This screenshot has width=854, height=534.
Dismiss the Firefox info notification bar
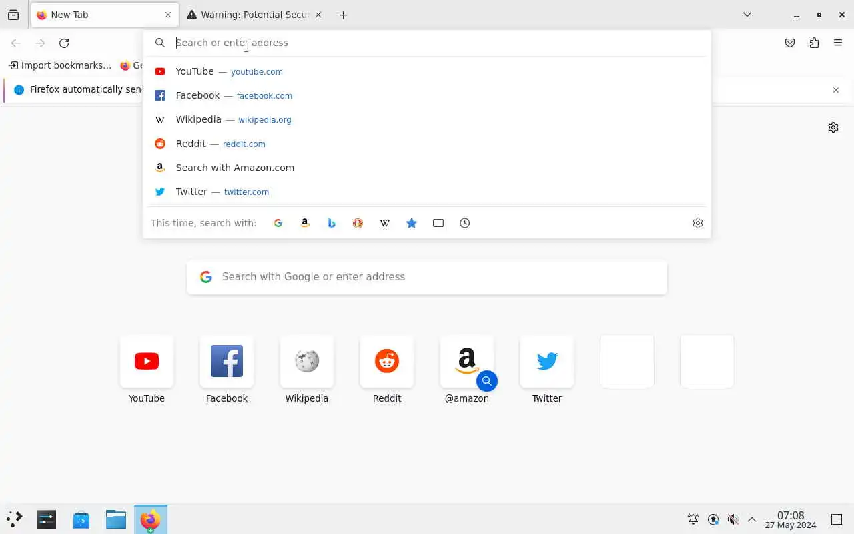point(836,90)
